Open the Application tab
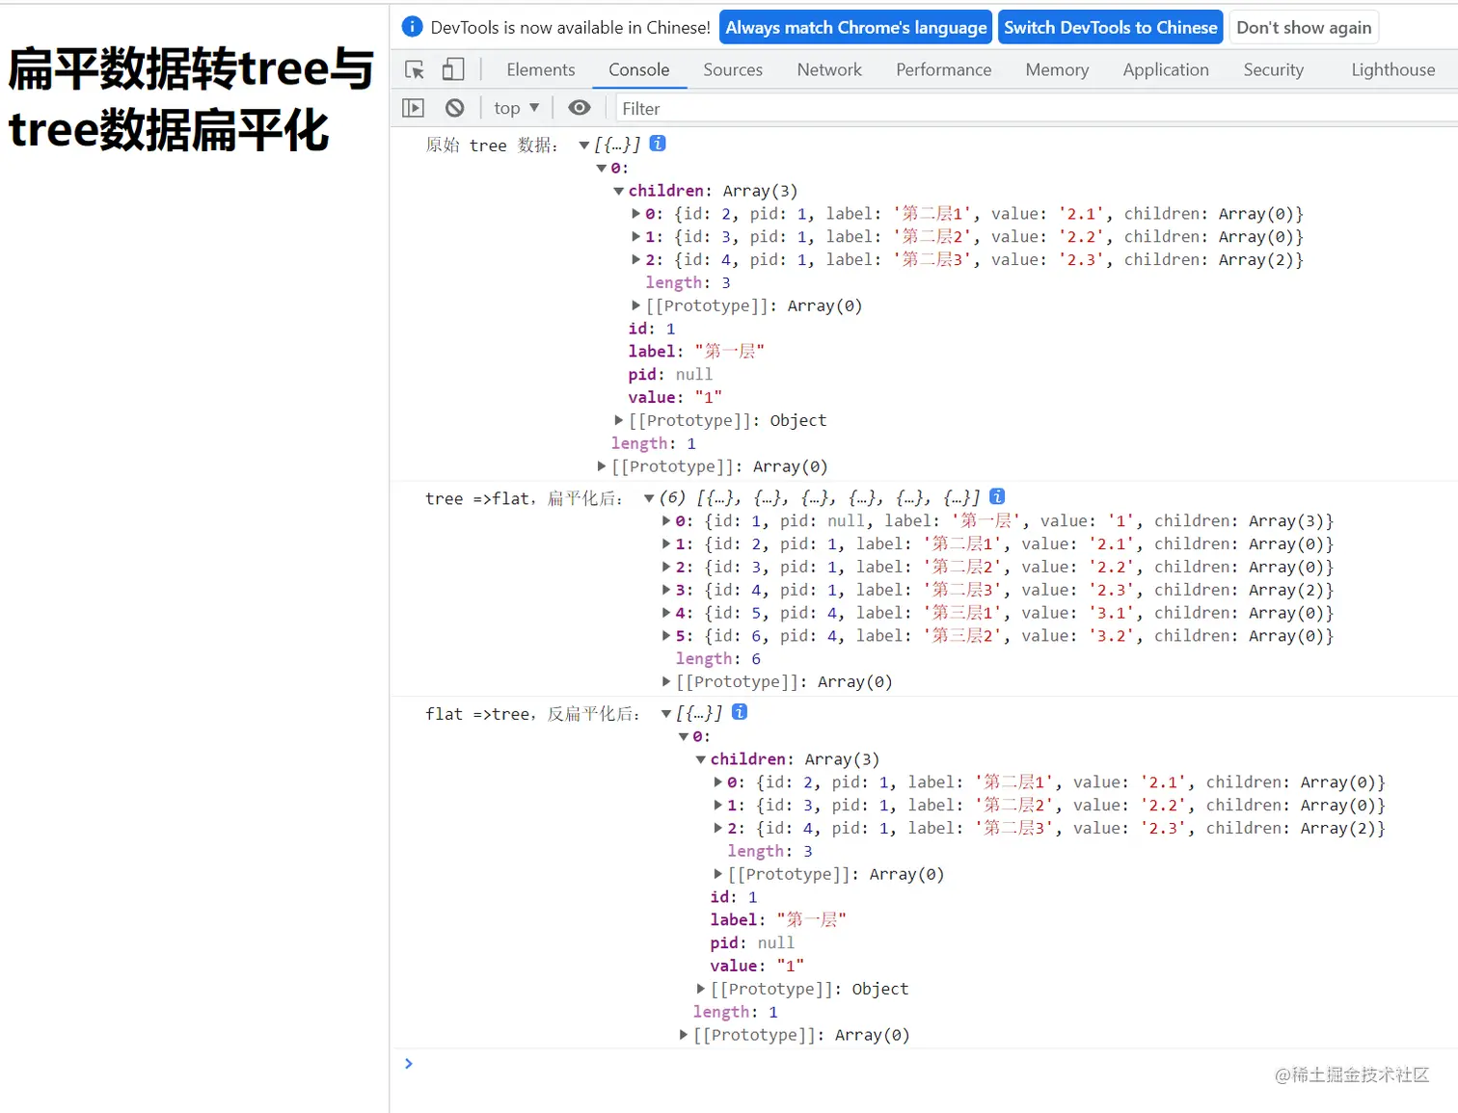 (1166, 69)
